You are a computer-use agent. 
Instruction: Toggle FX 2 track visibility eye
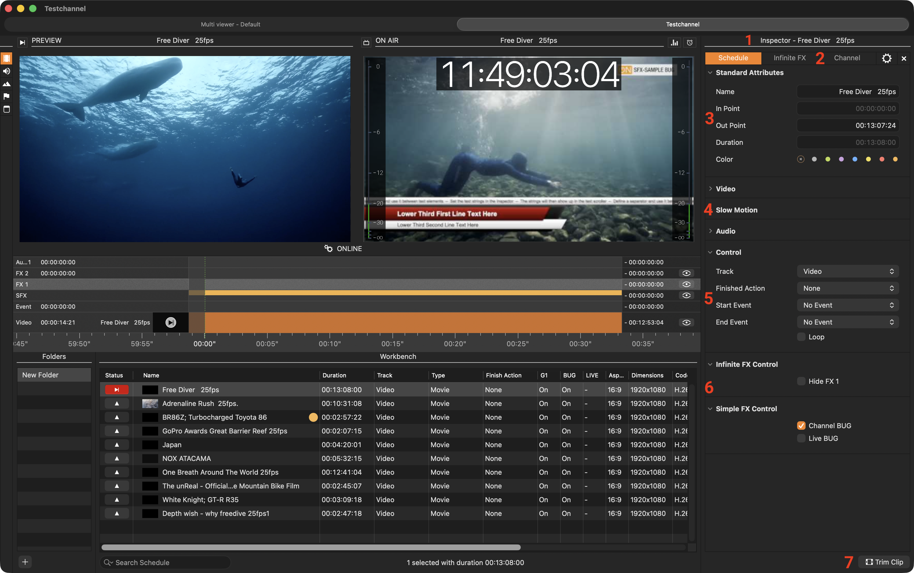(686, 273)
